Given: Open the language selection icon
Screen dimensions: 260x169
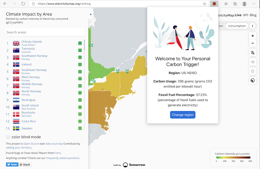Looking at the screenshot, I should pyautogui.click(x=252, y=53).
